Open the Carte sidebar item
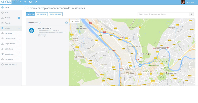 [x=11, y=7]
